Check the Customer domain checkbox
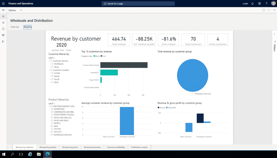Screen dimensions: 277x158 [x=51, y=61]
